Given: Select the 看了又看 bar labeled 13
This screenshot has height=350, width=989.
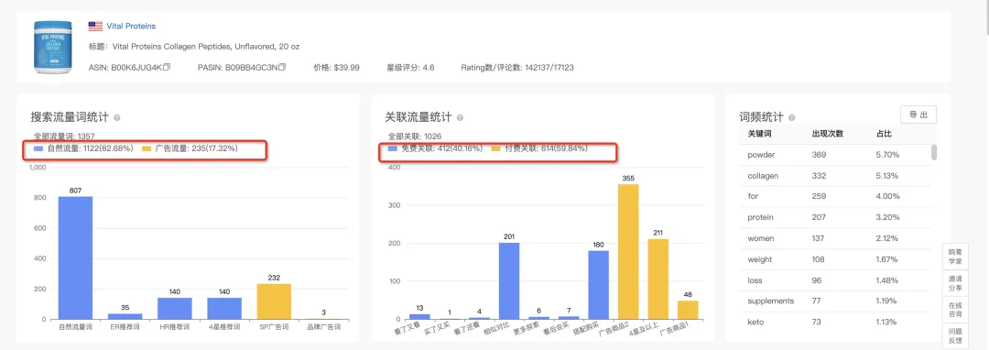Looking at the screenshot, I should pos(420,317).
